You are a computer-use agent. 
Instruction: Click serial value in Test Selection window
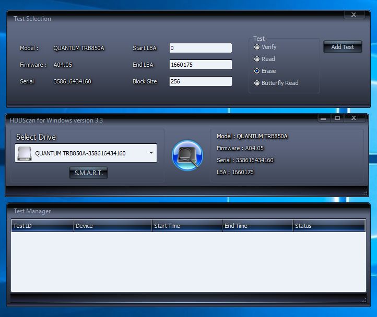[x=73, y=81]
